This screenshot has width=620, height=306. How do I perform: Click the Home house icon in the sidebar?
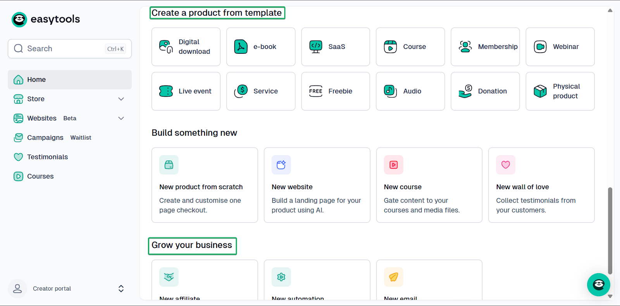coord(18,80)
